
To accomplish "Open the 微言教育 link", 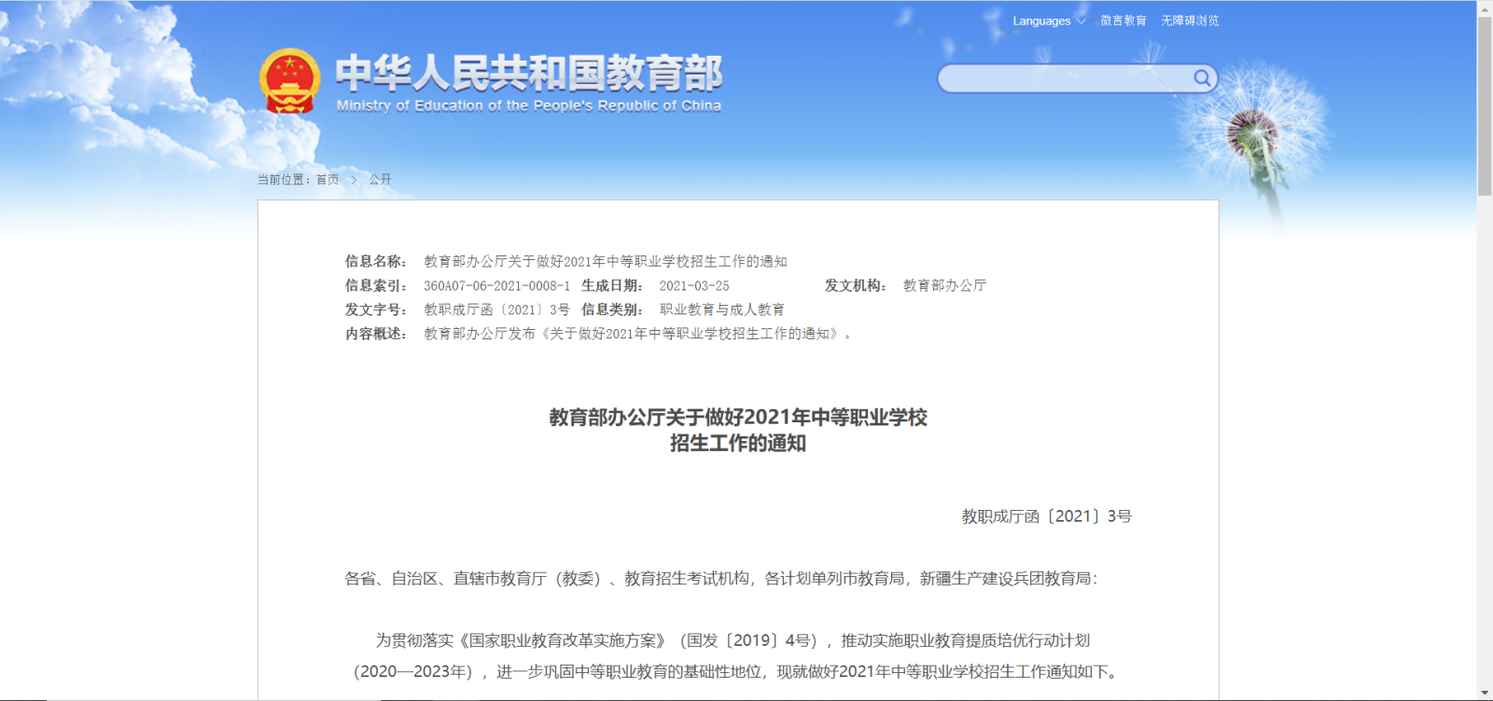I will tap(1123, 21).
